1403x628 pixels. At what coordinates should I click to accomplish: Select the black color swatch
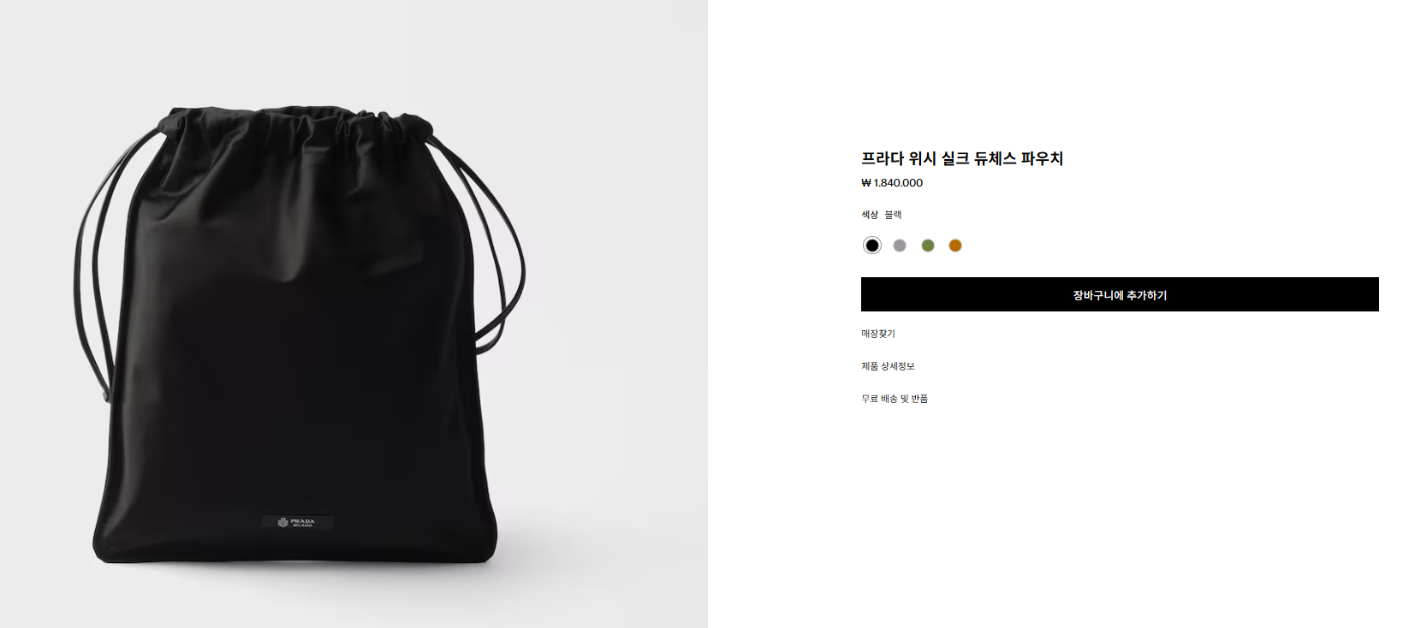(x=871, y=246)
